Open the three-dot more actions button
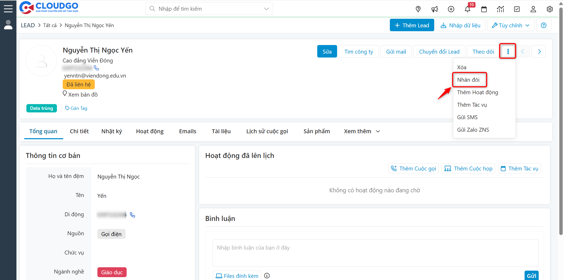 pos(508,51)
